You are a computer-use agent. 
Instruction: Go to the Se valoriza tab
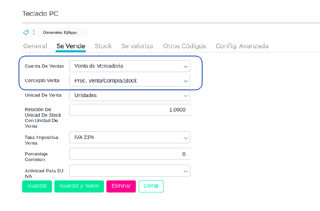[x=137, y=46]
